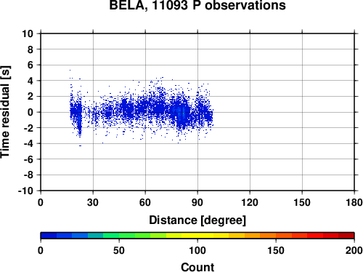Click the y-axis tick label 10
Viewport: 363px width, 272px height.
click(28, 33)
